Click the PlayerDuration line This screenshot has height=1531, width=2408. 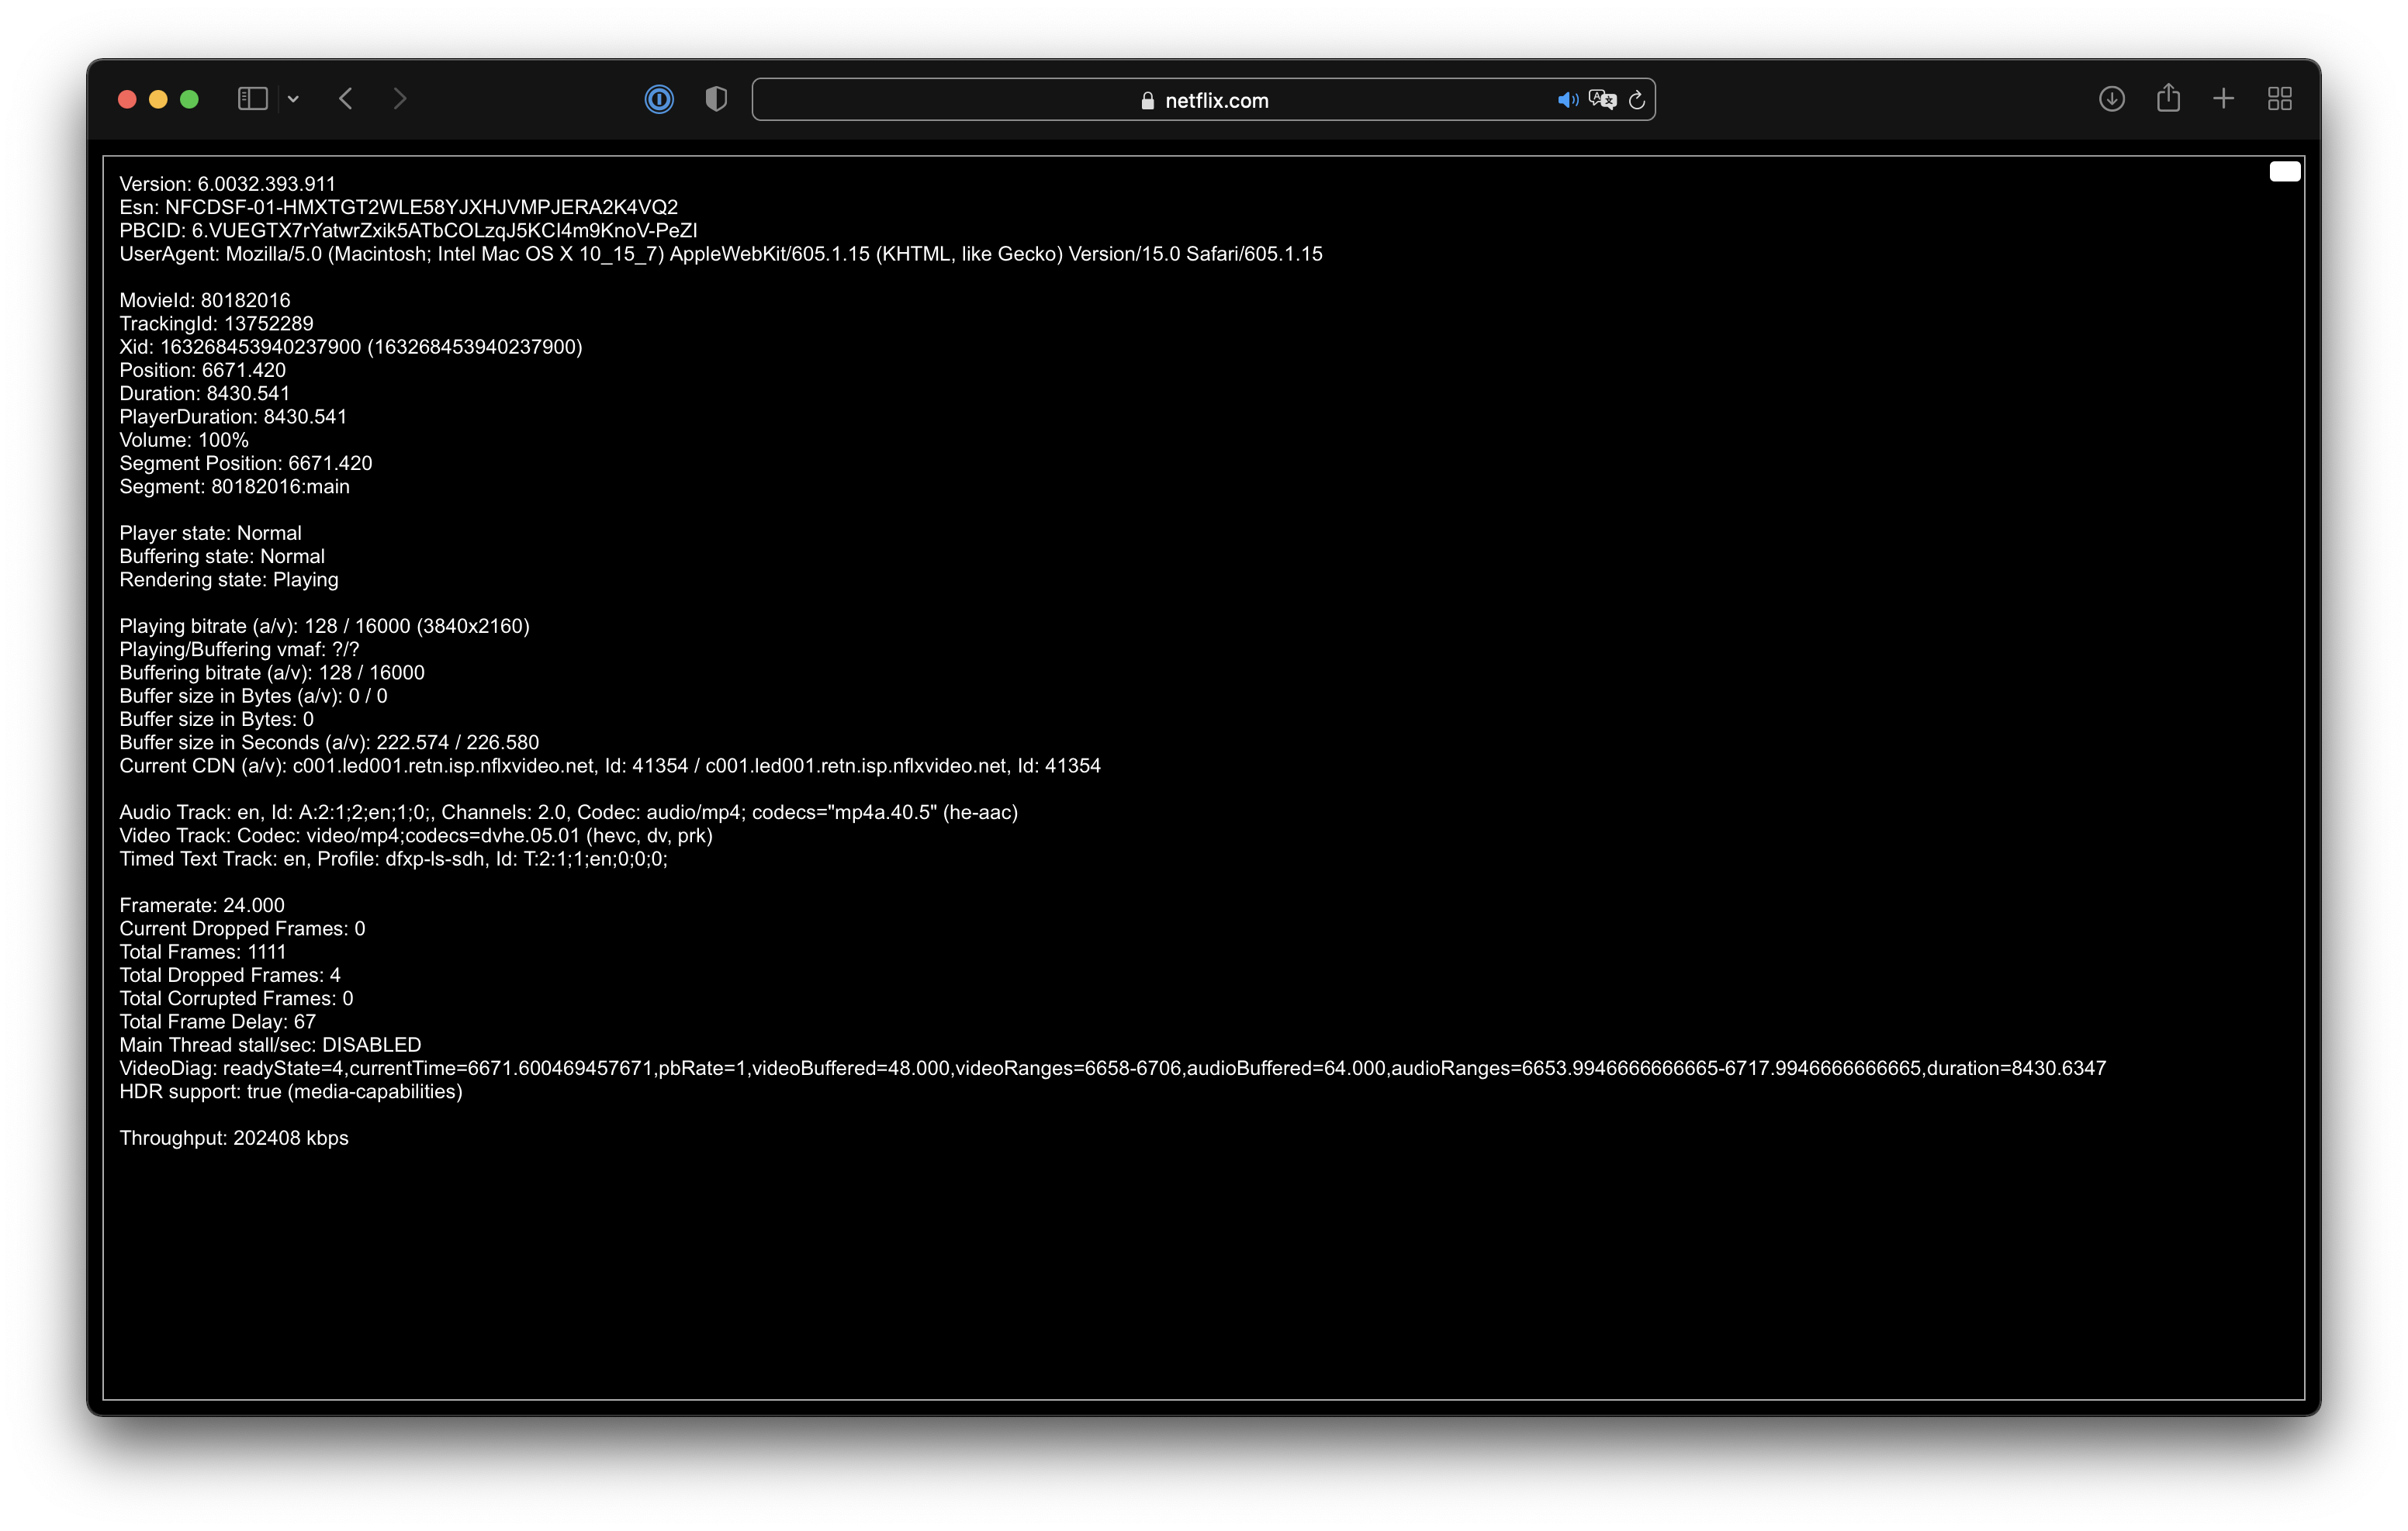point(233,416)
